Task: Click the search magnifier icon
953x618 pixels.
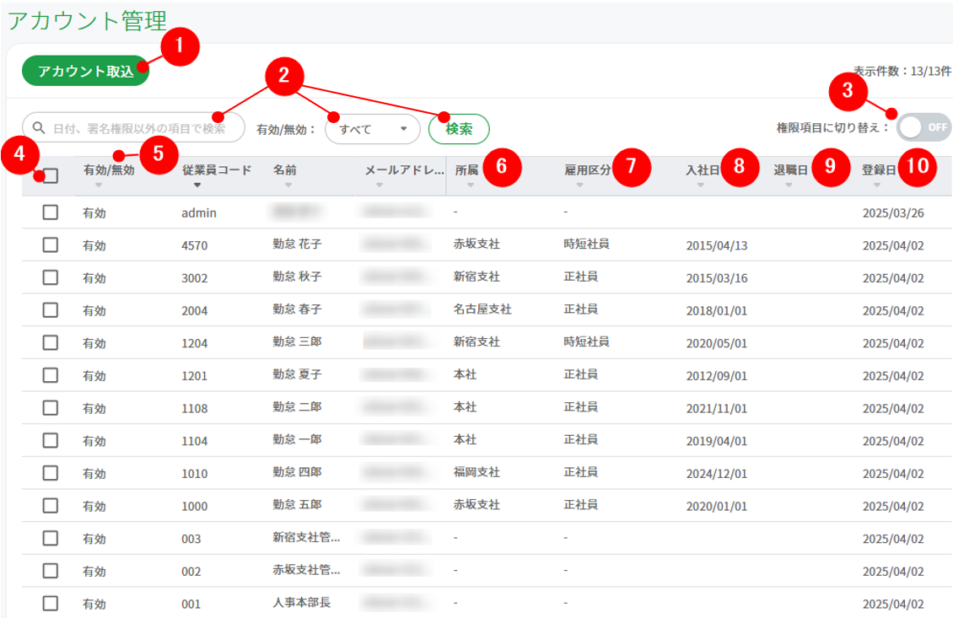Action: [x=38, y=129]
